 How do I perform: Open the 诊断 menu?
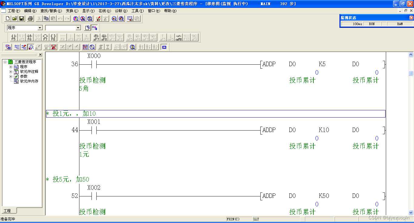pos(121,11)
